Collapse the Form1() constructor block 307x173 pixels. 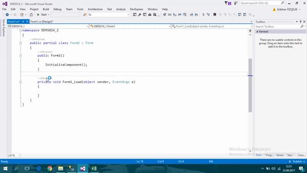coord(21,56)
